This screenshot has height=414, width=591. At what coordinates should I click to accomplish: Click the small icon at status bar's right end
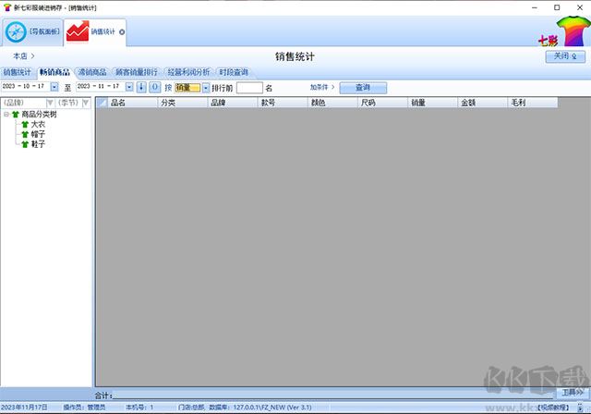point(580,408)
